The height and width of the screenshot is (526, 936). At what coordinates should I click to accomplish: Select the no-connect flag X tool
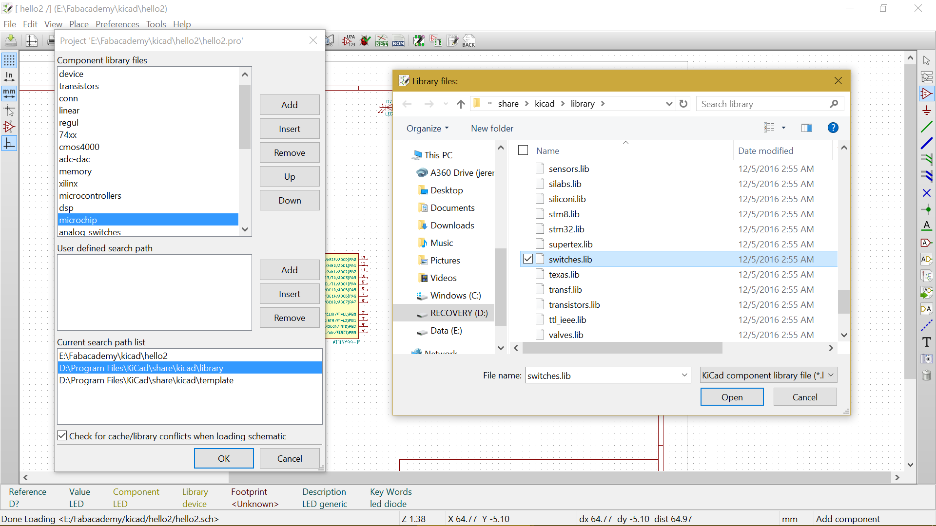tap(927, 193)
